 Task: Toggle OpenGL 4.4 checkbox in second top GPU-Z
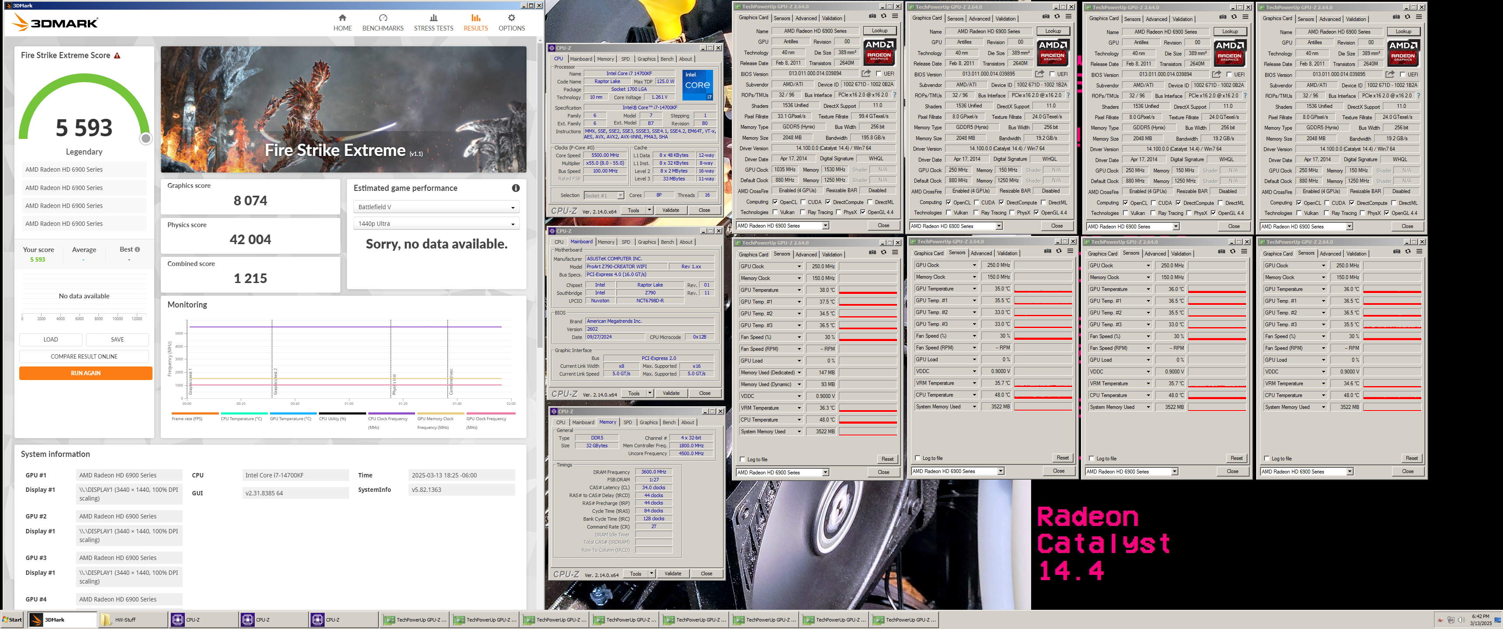click(x=1036, y=212)
